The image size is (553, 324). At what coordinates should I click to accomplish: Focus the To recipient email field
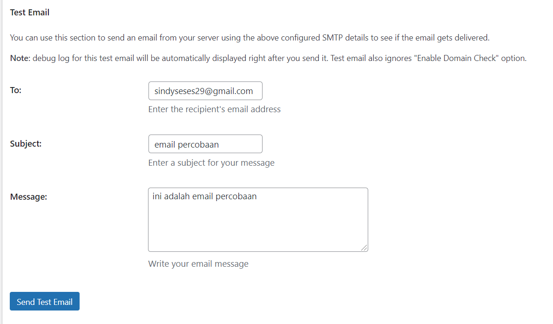[x=205, y=91]
